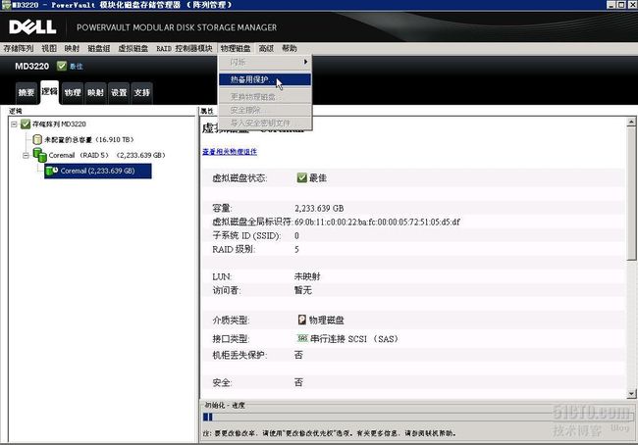Click the 物理磁盘 media type icon

[302, 320]
